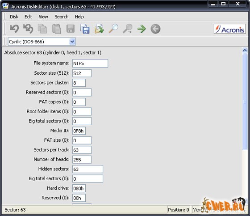The width and height of the screenshot is (250, 216).
Task: Click the Undo All toolbar icon
Action: [28, 29]
